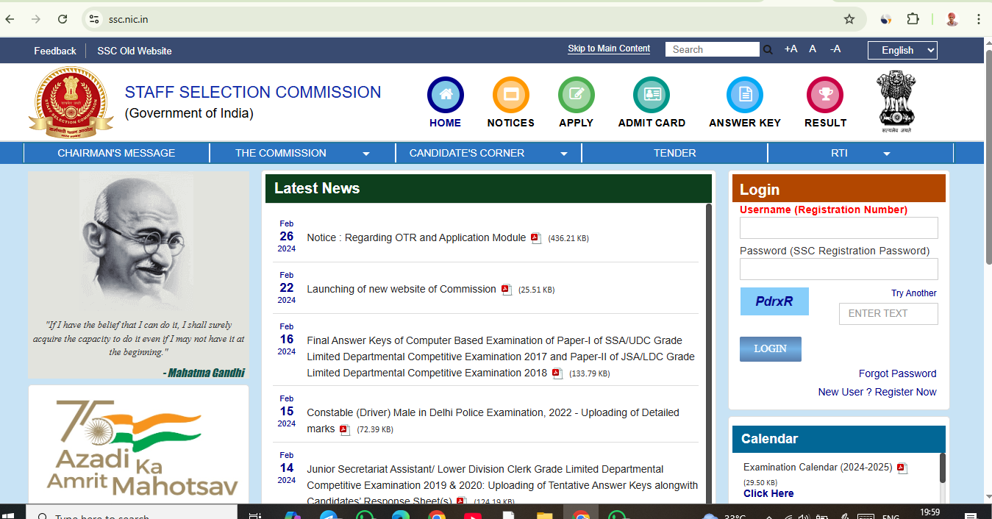Viewport: 992px width, 519px height.
Task: Click the LOGIN button
Action: pyautogui.click(x=771, y=349)
